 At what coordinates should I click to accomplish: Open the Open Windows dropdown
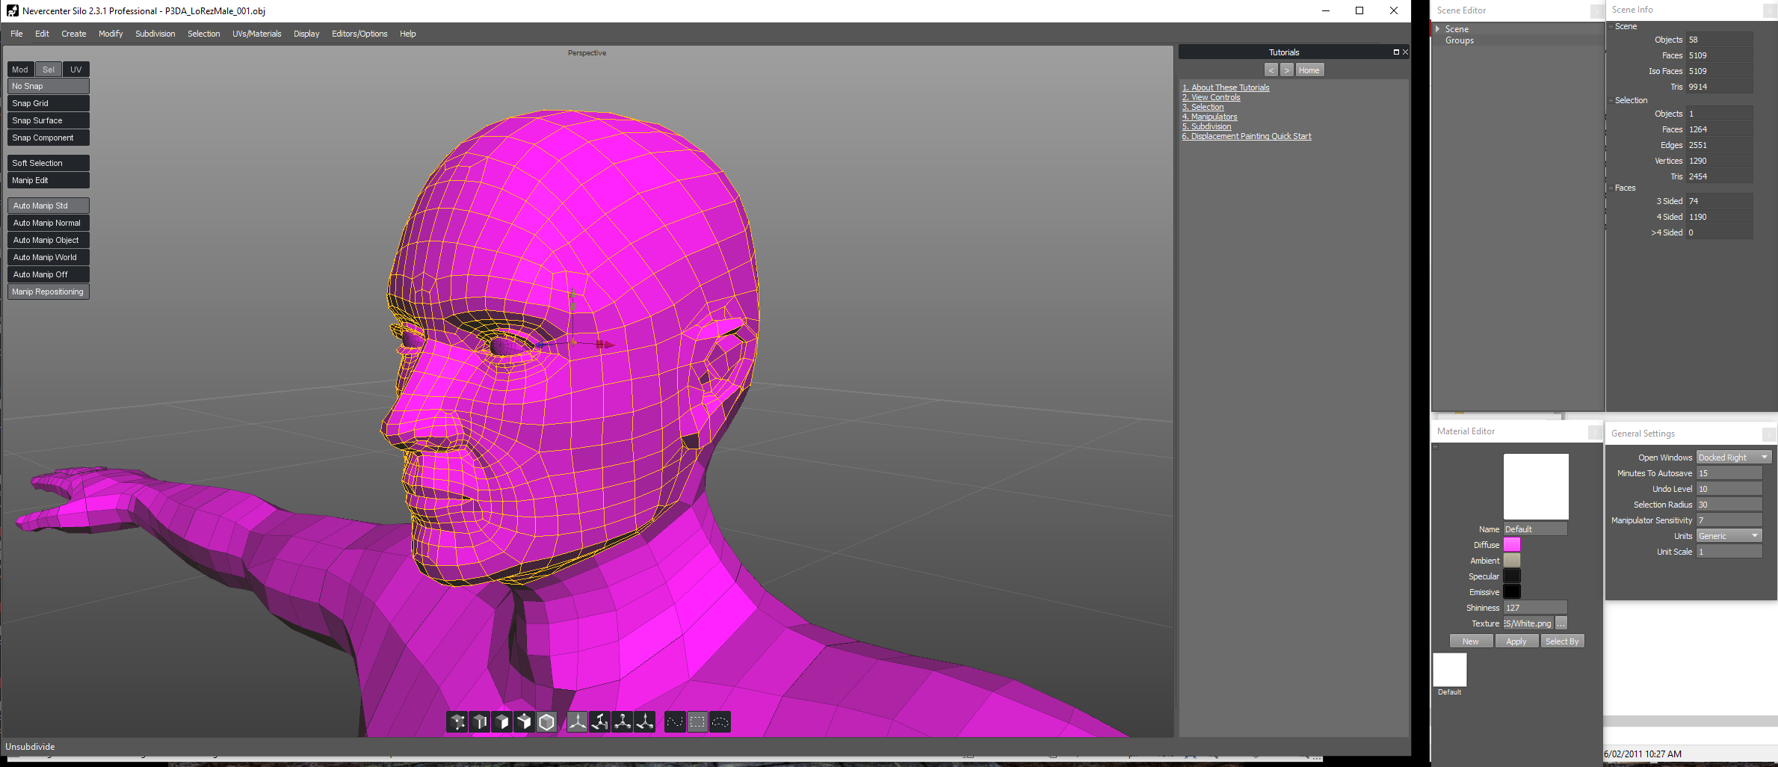tap(1734, 458)
